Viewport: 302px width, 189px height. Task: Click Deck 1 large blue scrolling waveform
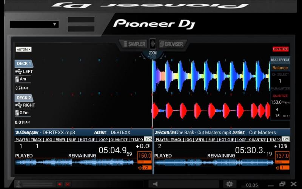(211, 76)
